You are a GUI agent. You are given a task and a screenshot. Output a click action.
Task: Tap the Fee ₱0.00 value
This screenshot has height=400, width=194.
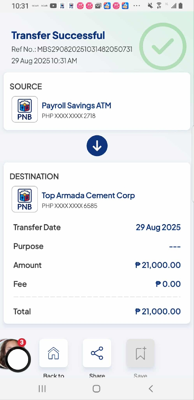pyautogui.click(x=168, y=284)
